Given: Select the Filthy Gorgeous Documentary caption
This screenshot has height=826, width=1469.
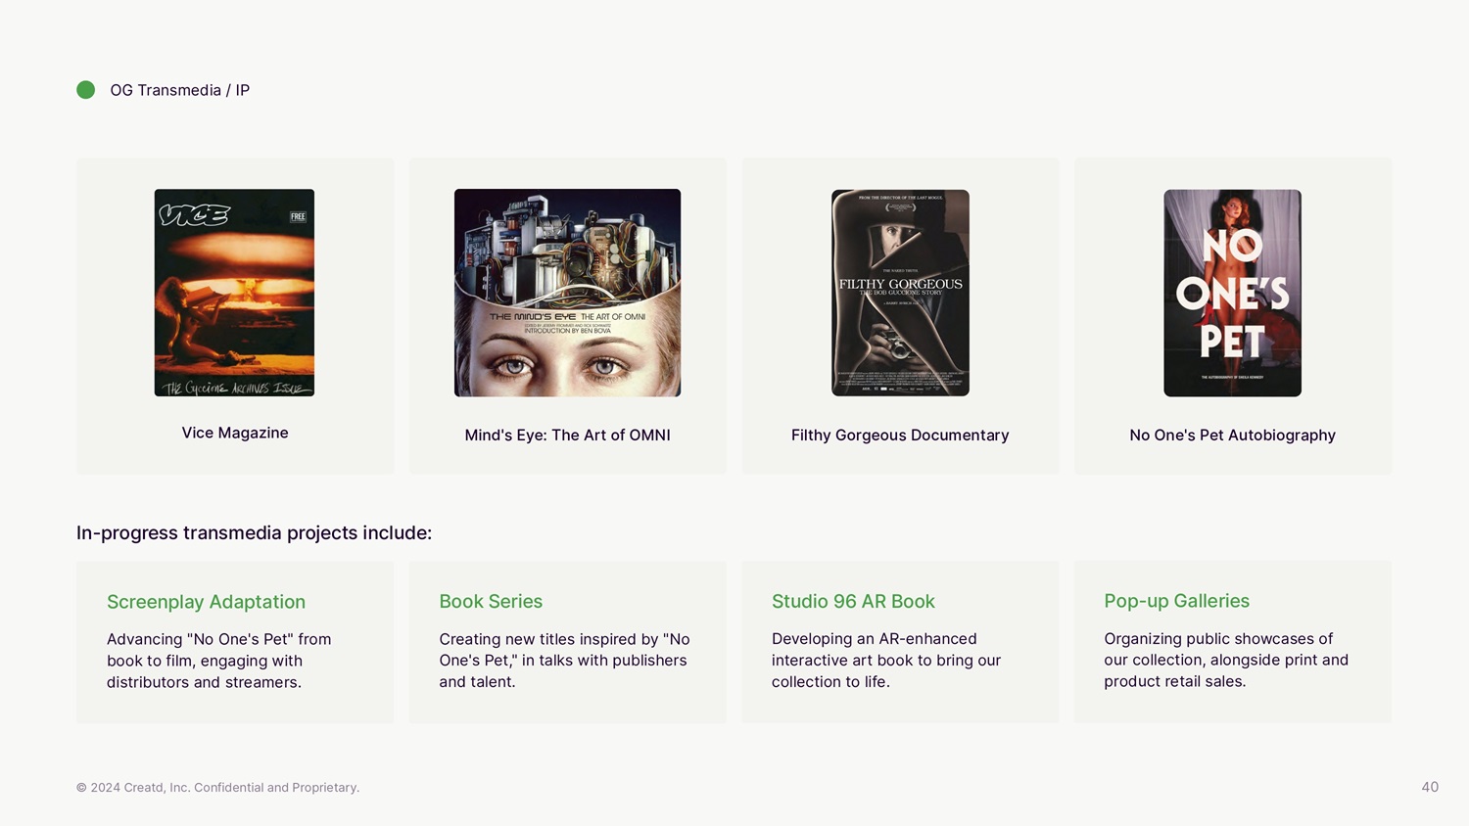Looking at the screenshot, I should (x=900, y=435).
